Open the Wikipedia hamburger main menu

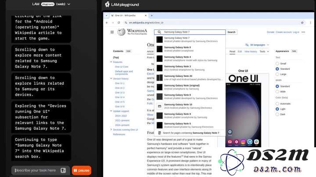coord(112,32)
